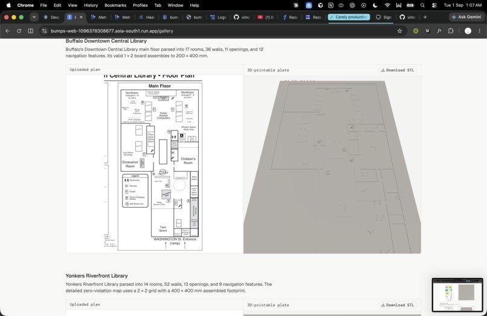Open the Buffalo uploaded floor plan image

pyautogui.click(x=154, y=164)
